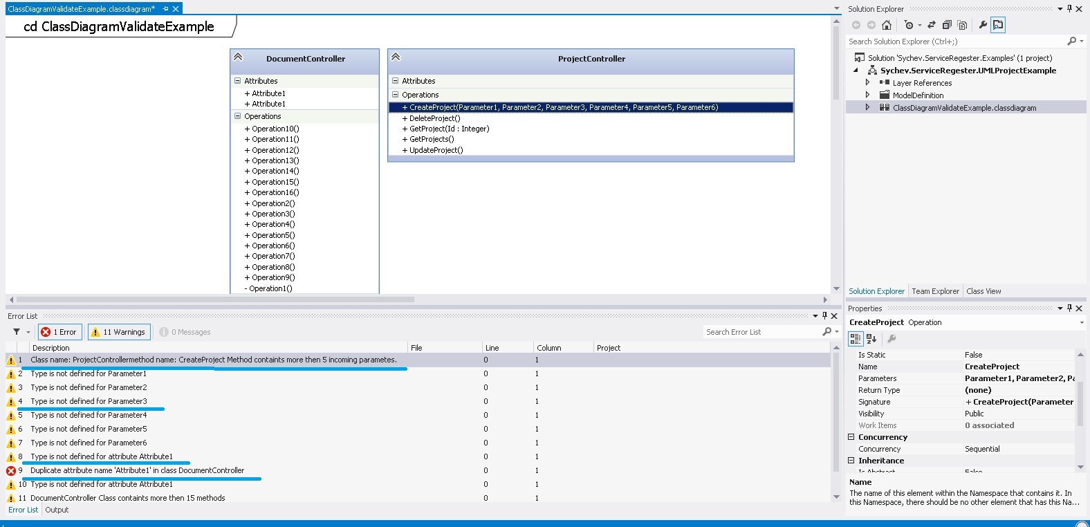Toggle the 1 Error filter button
The height and width of the screenshot is (527, 1090).
(x=60, y=332)
